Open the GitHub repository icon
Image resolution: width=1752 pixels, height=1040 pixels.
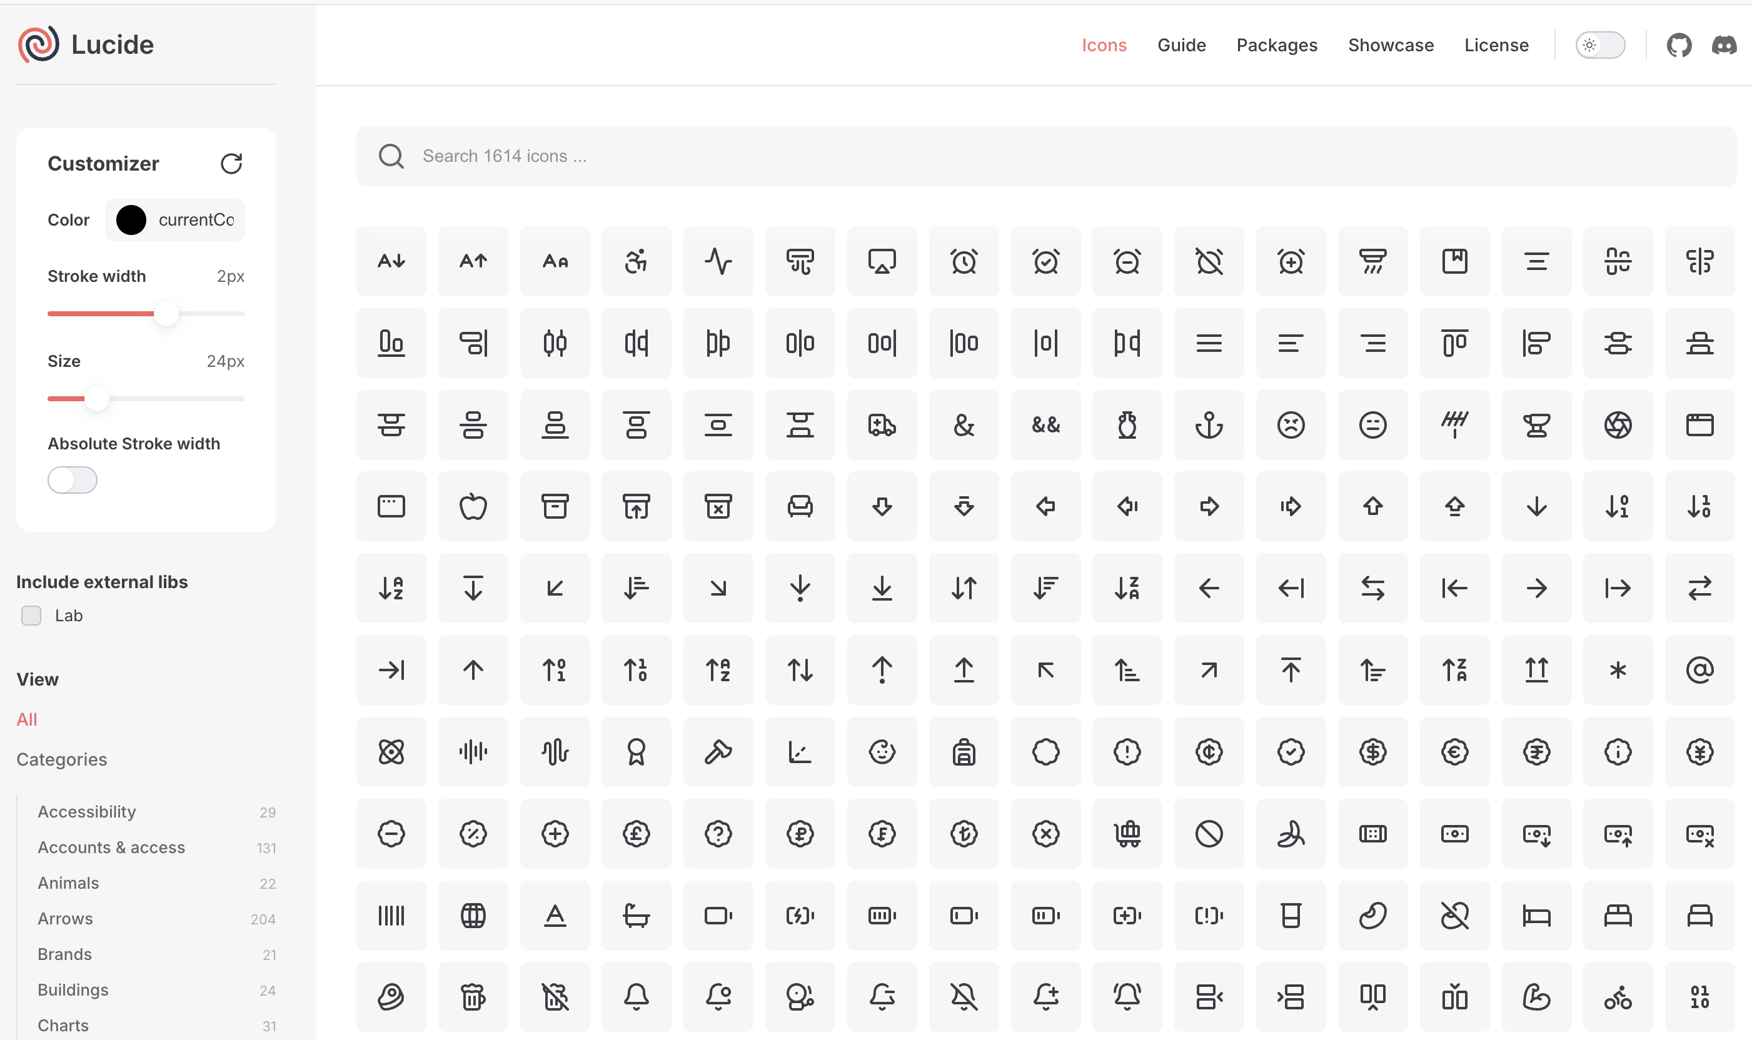1678,46
